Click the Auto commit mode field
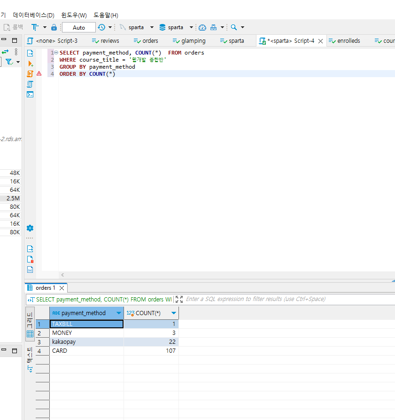This screenshot has height=420, width=395. (79, 27)
